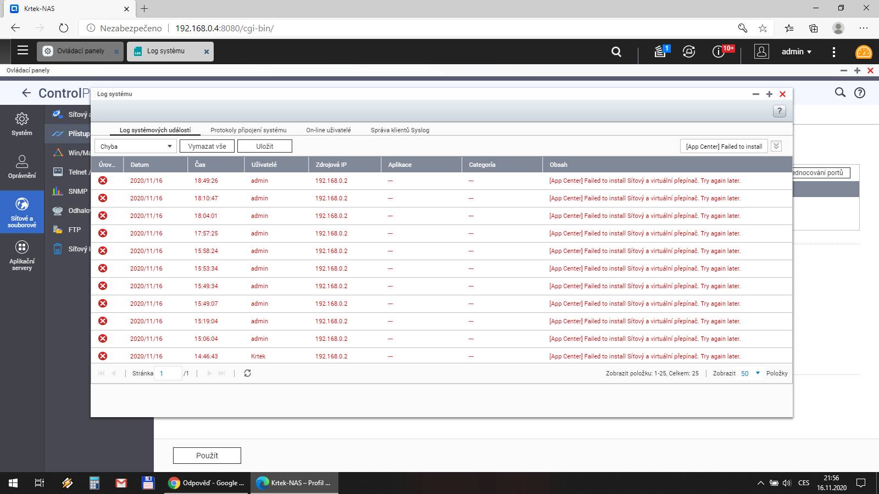Screen dimensions: 879x494
Task: Open items-per-page dropdown showing 50
Action: 750,373
